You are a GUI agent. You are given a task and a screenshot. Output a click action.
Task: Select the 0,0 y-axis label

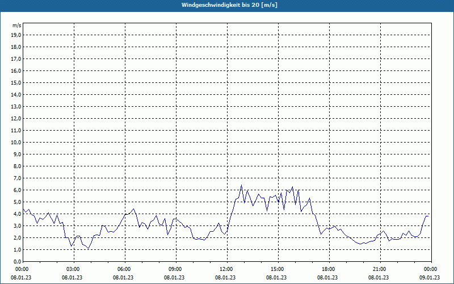point(18,262)
